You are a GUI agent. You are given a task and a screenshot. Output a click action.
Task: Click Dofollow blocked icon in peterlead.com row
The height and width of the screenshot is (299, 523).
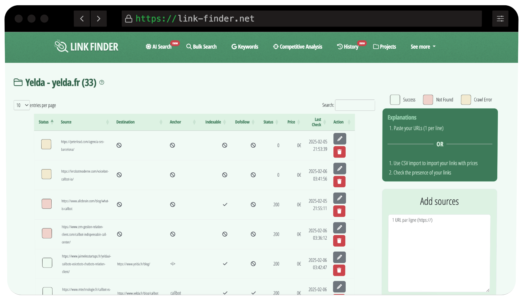click(253, 145)
